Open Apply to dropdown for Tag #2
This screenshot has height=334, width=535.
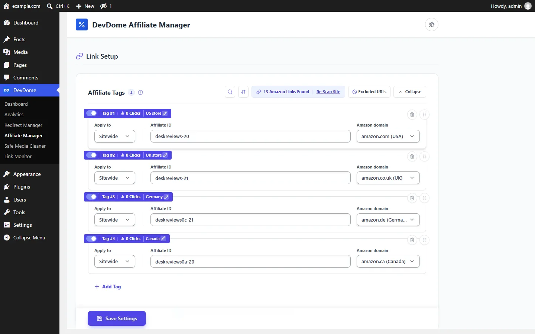coord(114,178)
